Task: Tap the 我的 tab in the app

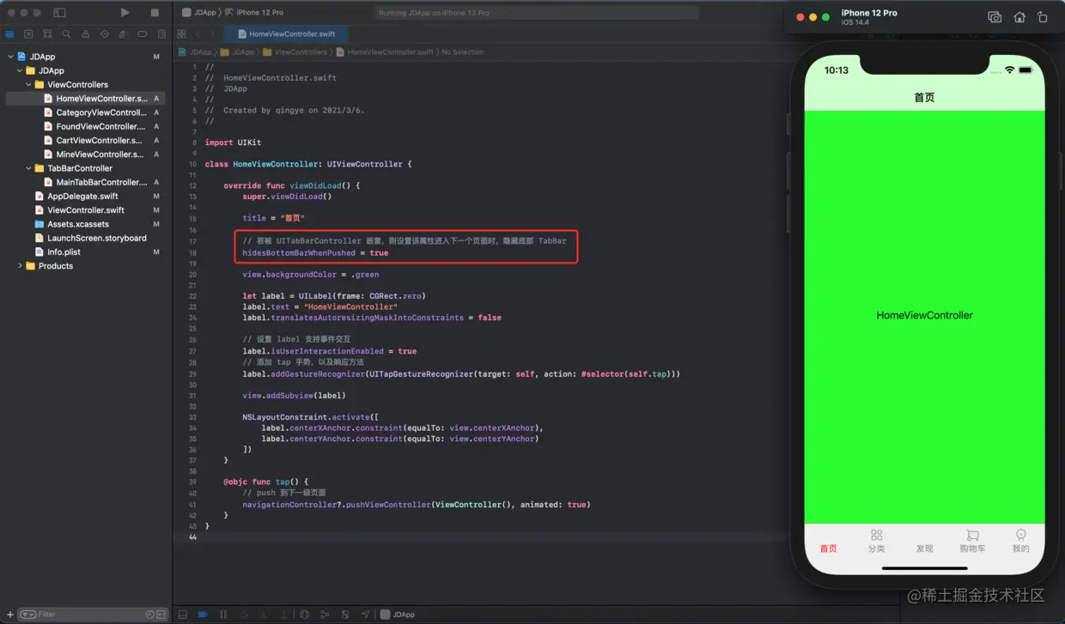Action: [1020, 542]
